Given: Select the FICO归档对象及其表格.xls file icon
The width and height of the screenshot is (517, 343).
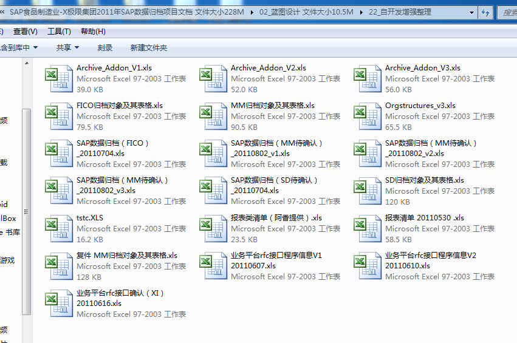Looking at the screenshot, I should [x=59, y=116].
